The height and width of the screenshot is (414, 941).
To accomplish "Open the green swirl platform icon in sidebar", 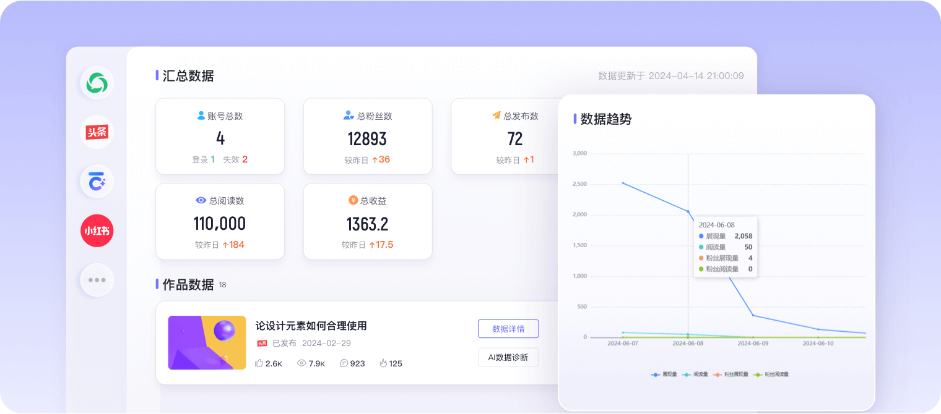I will (x=97, y=83).
